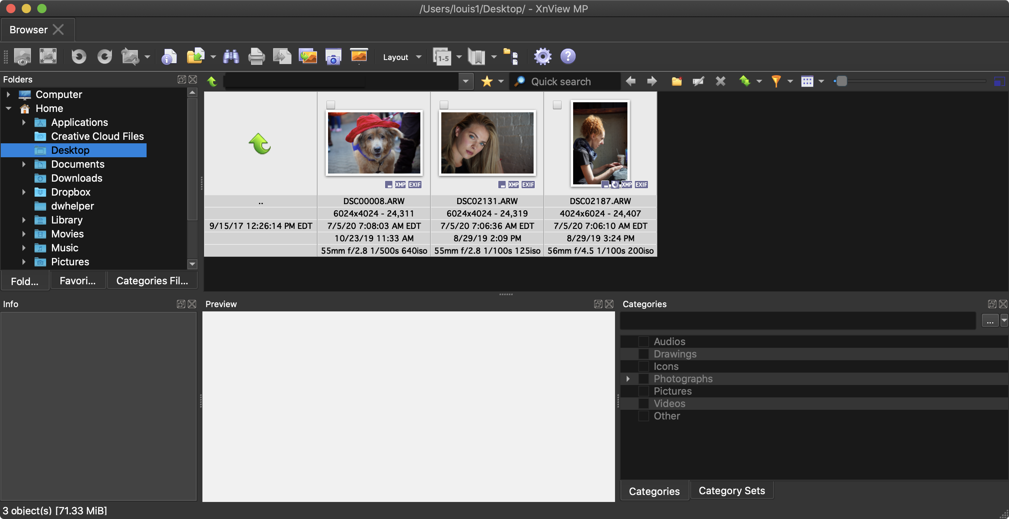Adjust the thumbnail size slider

841,81
